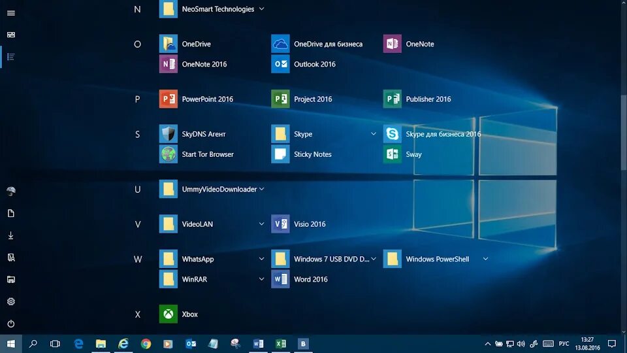The height and width of the screenshot is (353, 627).
Task: Launch PowerPoint 2016
Action: pyautogui.click(x=197, y=99)
